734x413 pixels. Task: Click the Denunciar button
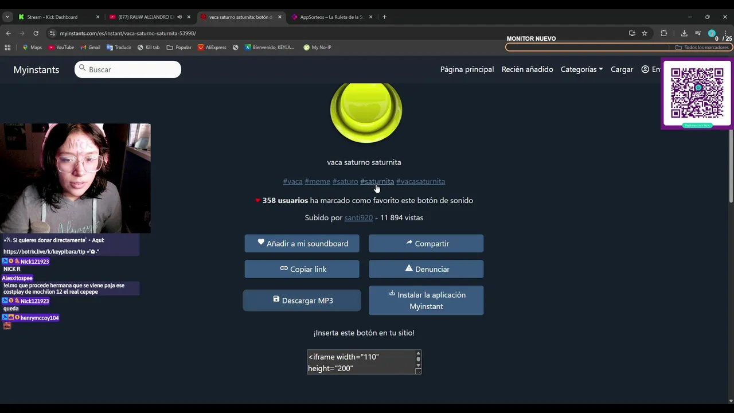[426, 269]
